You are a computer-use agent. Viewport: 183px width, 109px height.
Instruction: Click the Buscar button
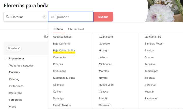pyautogui.click(x=103, y=17)
